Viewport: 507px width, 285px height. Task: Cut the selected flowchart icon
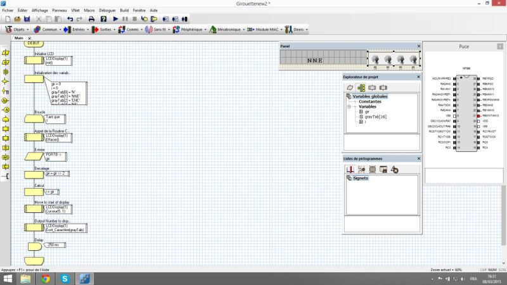tap(39, 20)
